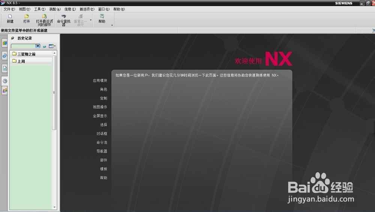This screenshot has width=375, height=212.
Task: Select 选择 on welcome page
Action: point(103,125)
